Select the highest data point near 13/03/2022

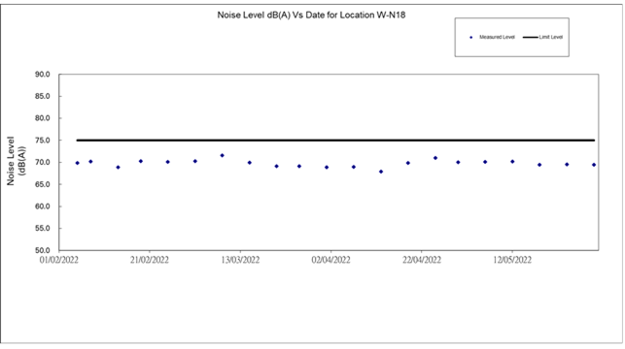pos(223,155)
